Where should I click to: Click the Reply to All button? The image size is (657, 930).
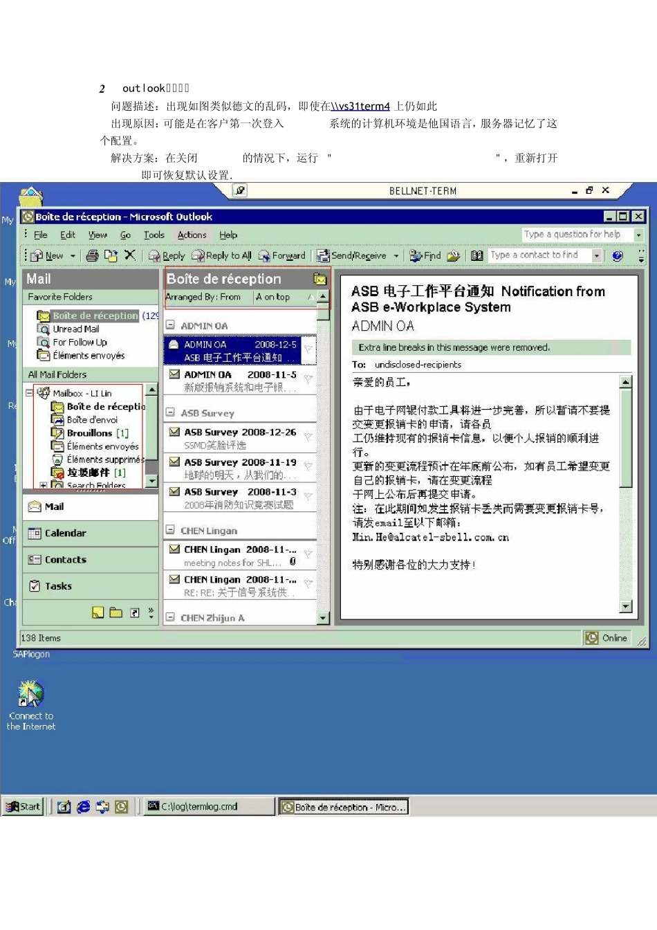221,255
